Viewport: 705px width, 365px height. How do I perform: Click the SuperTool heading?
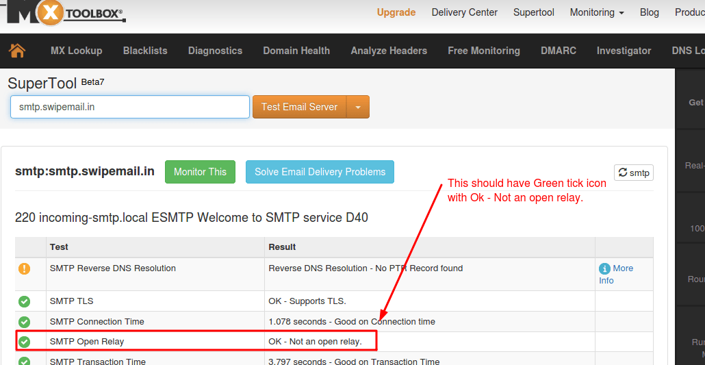click(42, 84)
